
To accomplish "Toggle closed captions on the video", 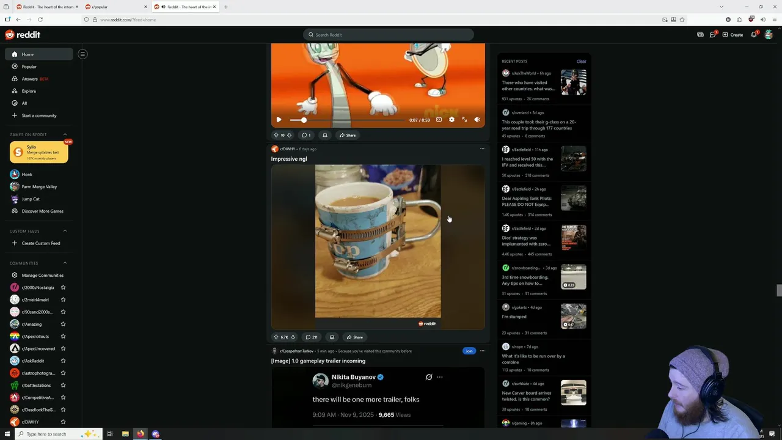I will 439,120.
